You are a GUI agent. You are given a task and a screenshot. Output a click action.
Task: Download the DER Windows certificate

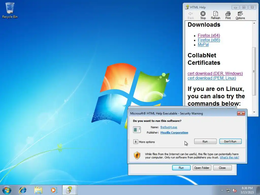coord(215,73)
